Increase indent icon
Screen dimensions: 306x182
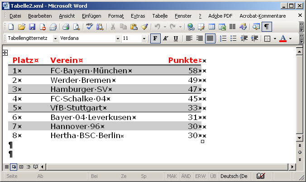[254, 38]
